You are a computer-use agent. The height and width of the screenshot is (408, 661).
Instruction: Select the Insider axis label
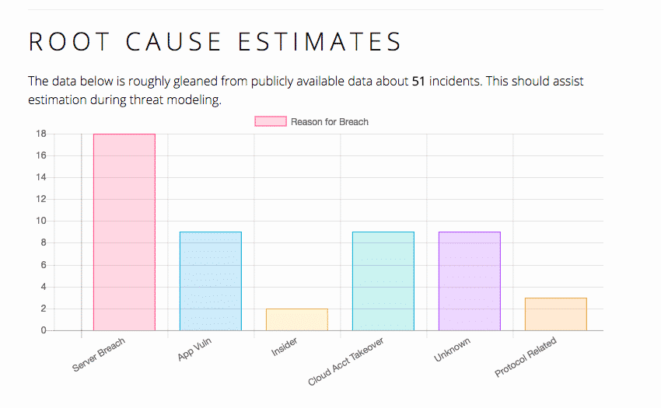285,347
